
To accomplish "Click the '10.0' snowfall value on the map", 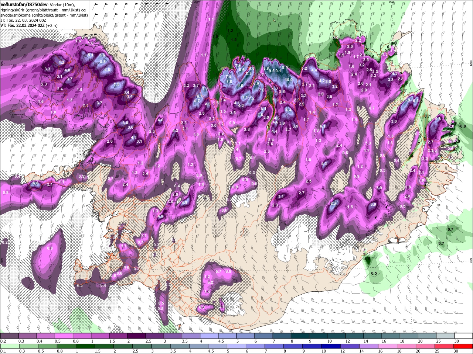I will click(289, 80).
